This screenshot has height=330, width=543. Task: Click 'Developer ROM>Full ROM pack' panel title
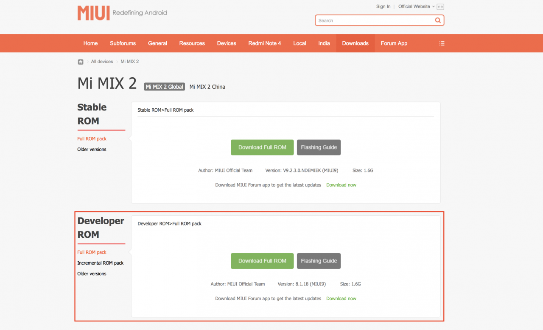point(170,223)
